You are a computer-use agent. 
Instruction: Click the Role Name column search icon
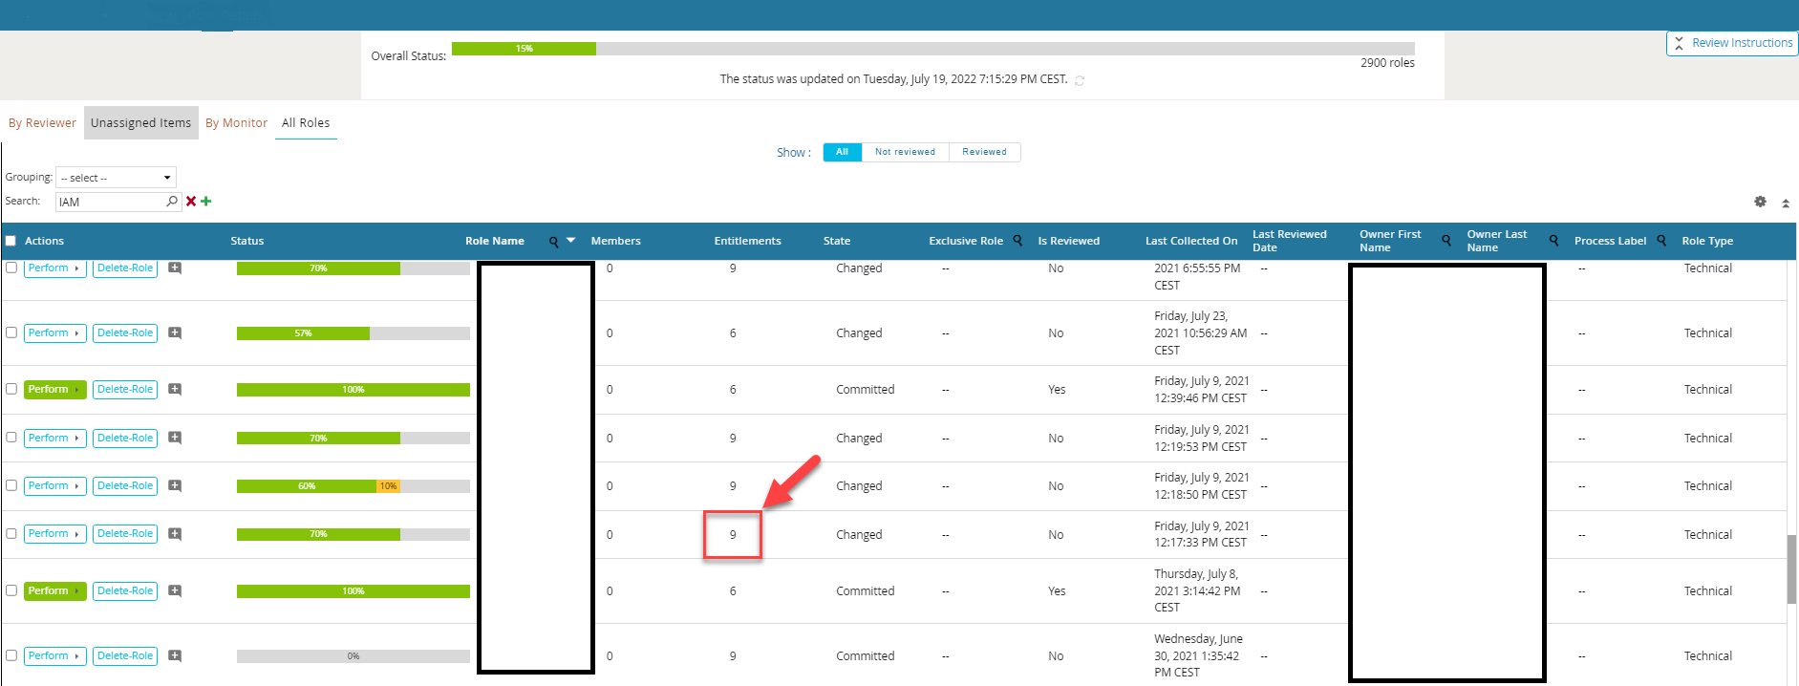(x=553, y=242)
